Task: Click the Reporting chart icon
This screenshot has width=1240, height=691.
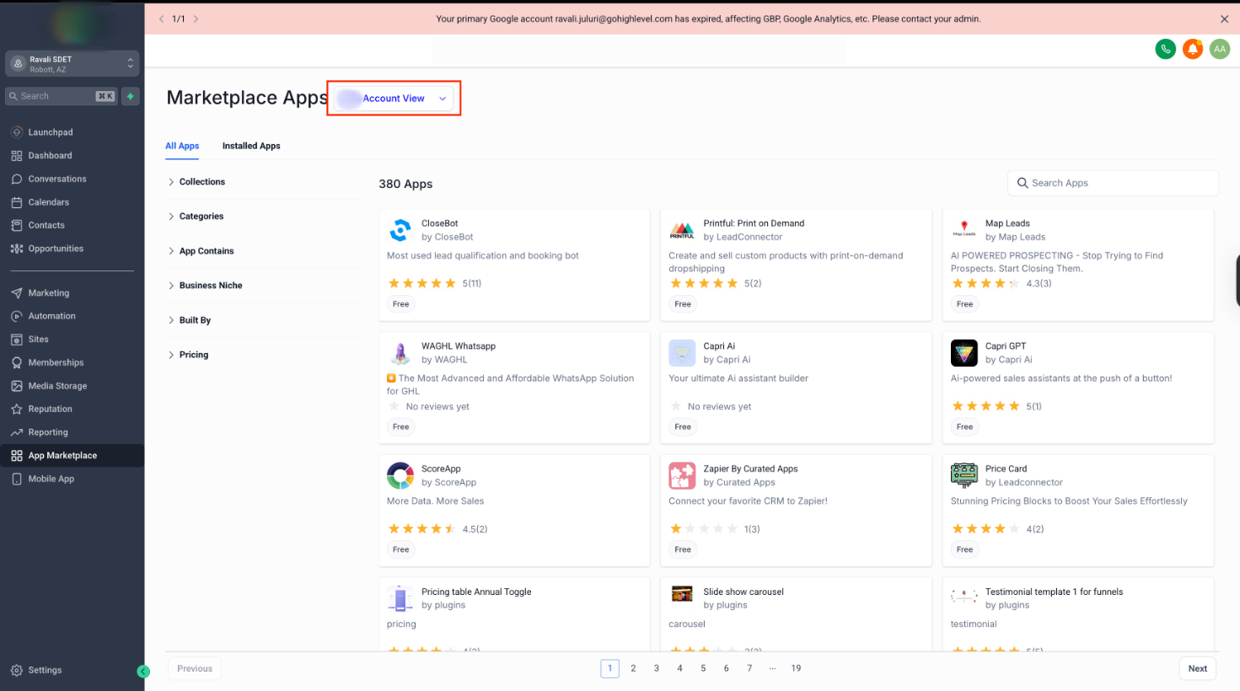Action: click(17, 432)
